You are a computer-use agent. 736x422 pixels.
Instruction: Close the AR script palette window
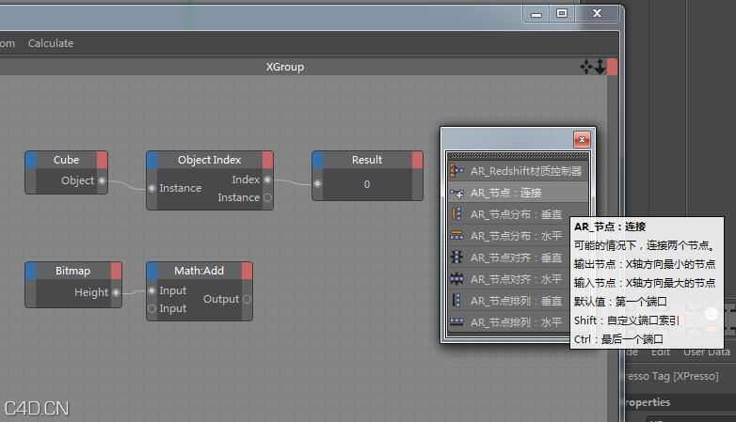pyautogui.click(x=582, y=139)
